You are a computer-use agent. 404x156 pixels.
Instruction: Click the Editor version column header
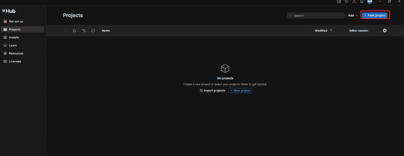pyautogui.click(x=359, y=31)
